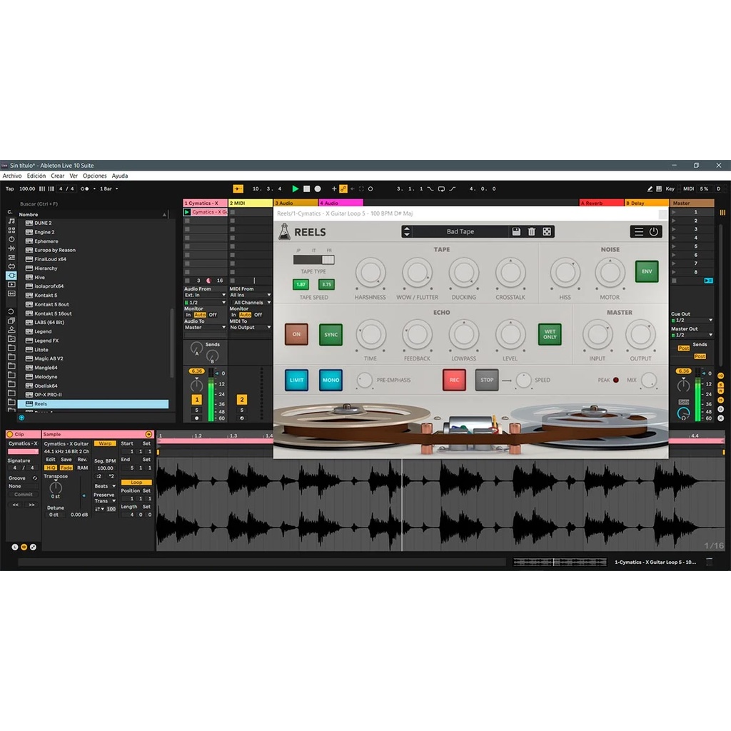Toggle the Warp button in Sample panel

(x=105, y=444)
